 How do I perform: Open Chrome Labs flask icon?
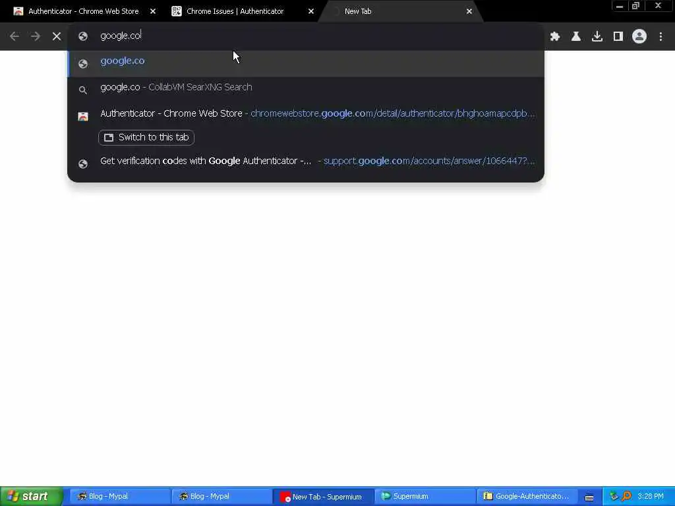576,36
